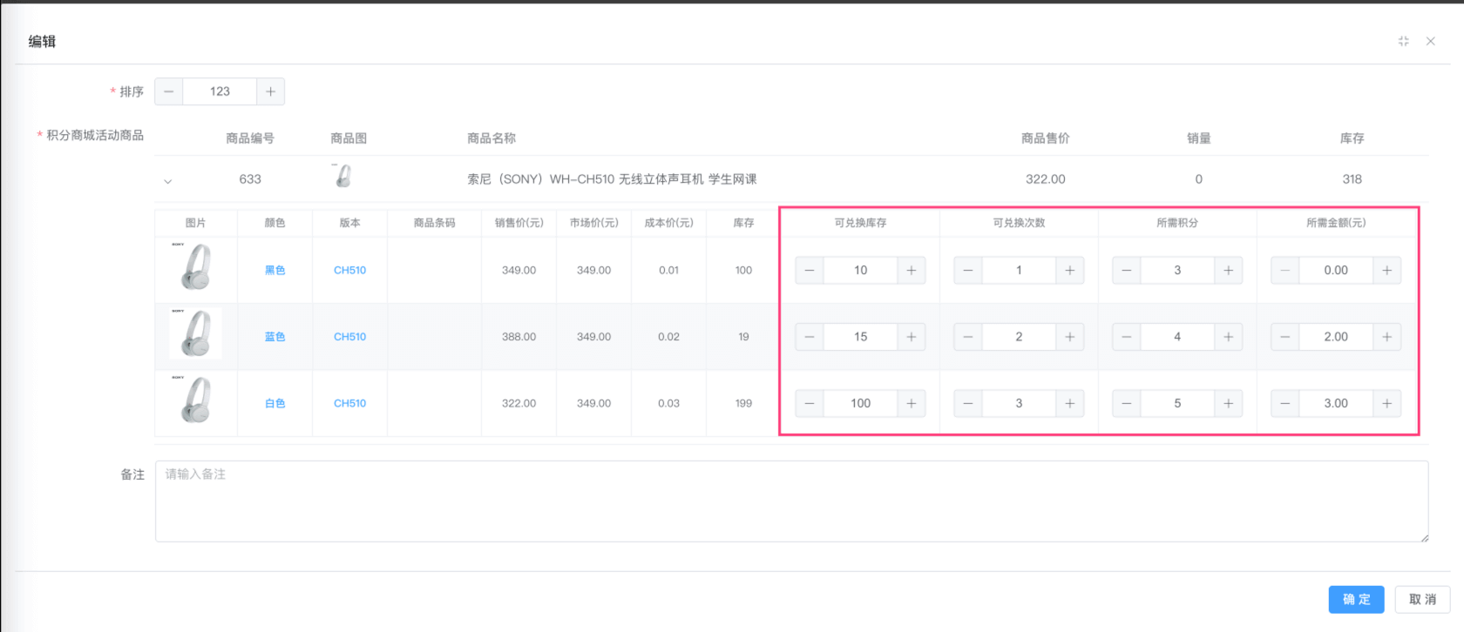Open the 蓝色 color link
The image size is (1464, 632).
(274, 337)
